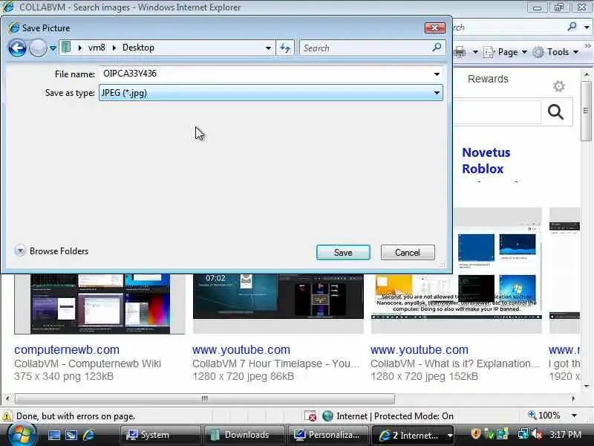Click the security shield tray icon

[475, 434]
